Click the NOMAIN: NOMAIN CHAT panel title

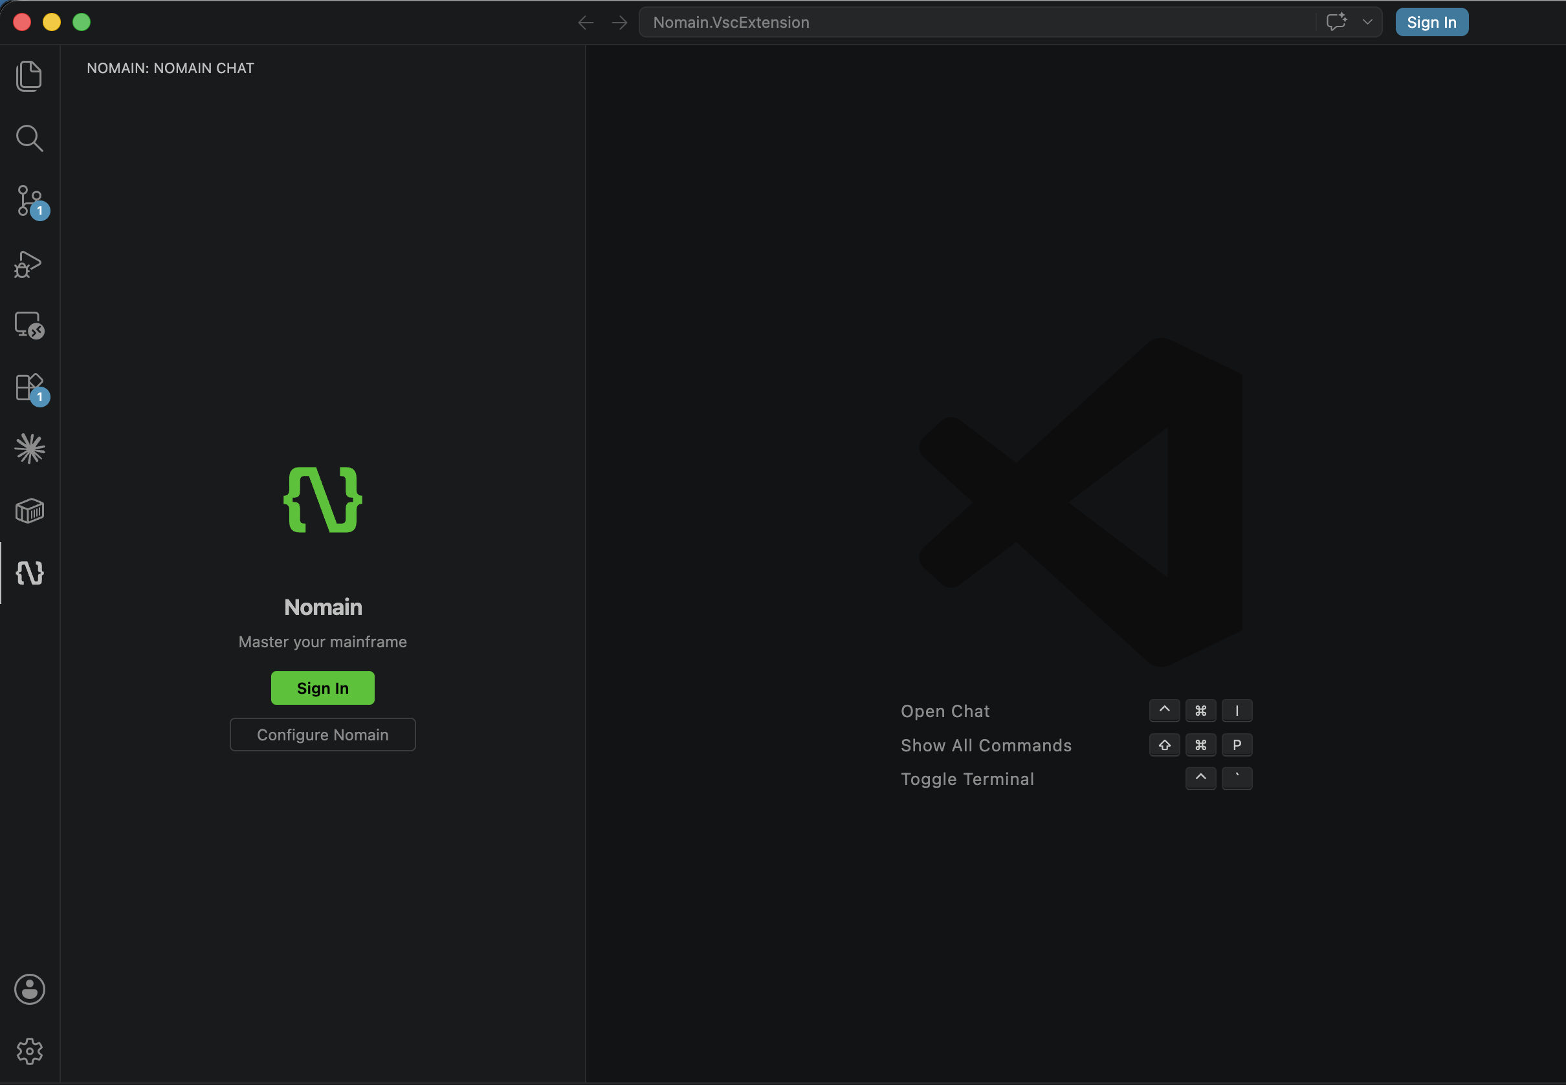(x=170, y=68)
